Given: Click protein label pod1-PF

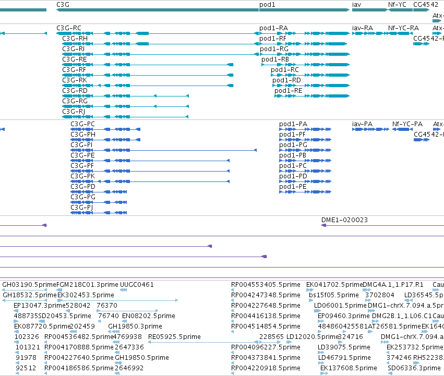Looking at the screenshot, I should 292,135.
